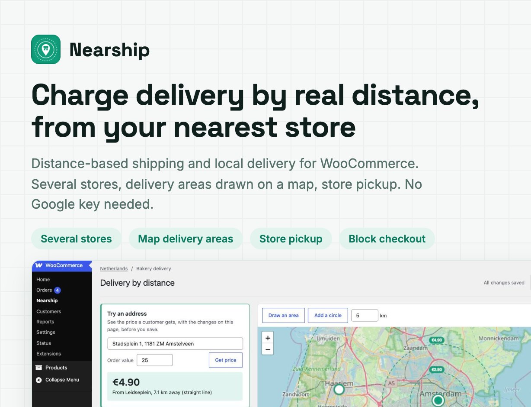
Task: Click the WooCommerce W logo
Action: click(x=39, y=265)
